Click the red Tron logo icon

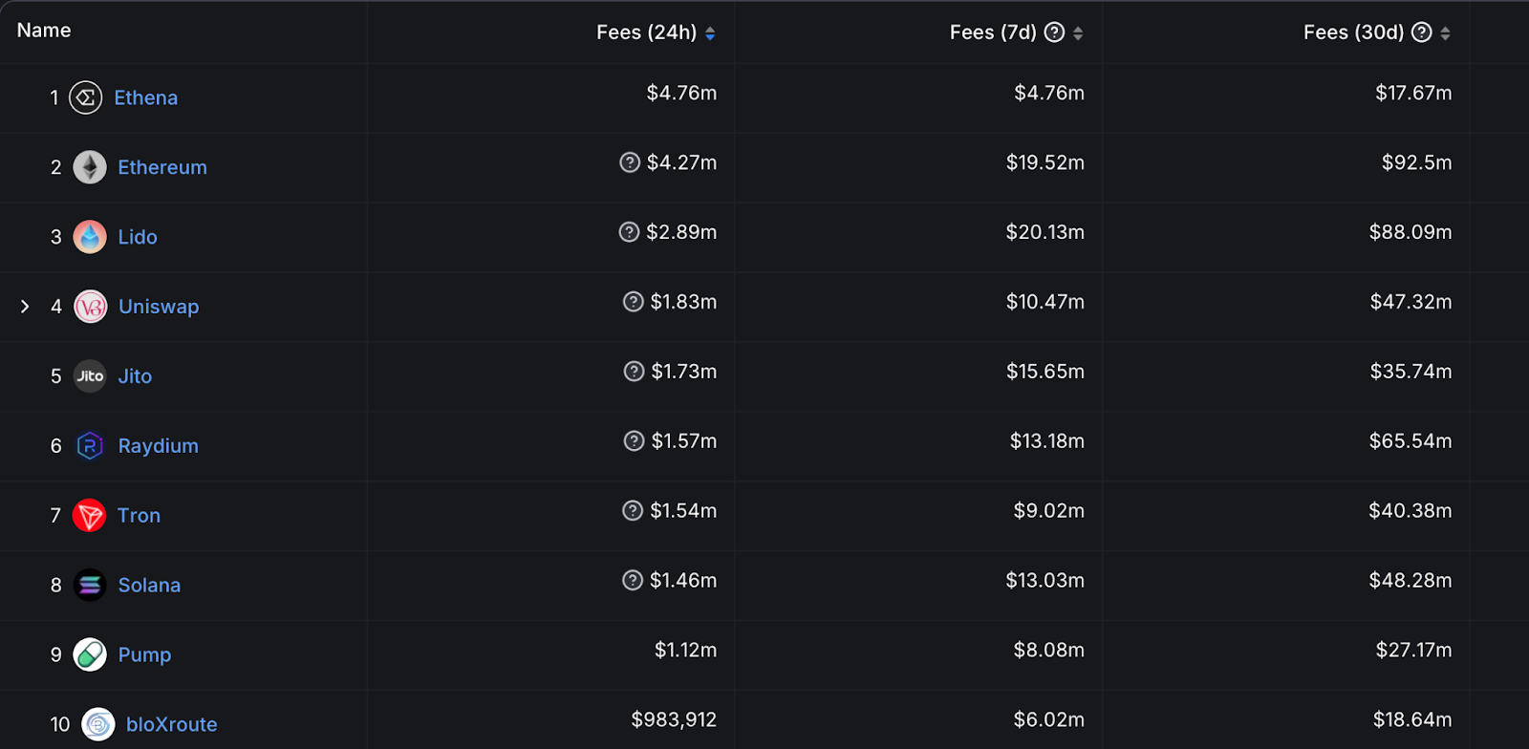[89, 516]
